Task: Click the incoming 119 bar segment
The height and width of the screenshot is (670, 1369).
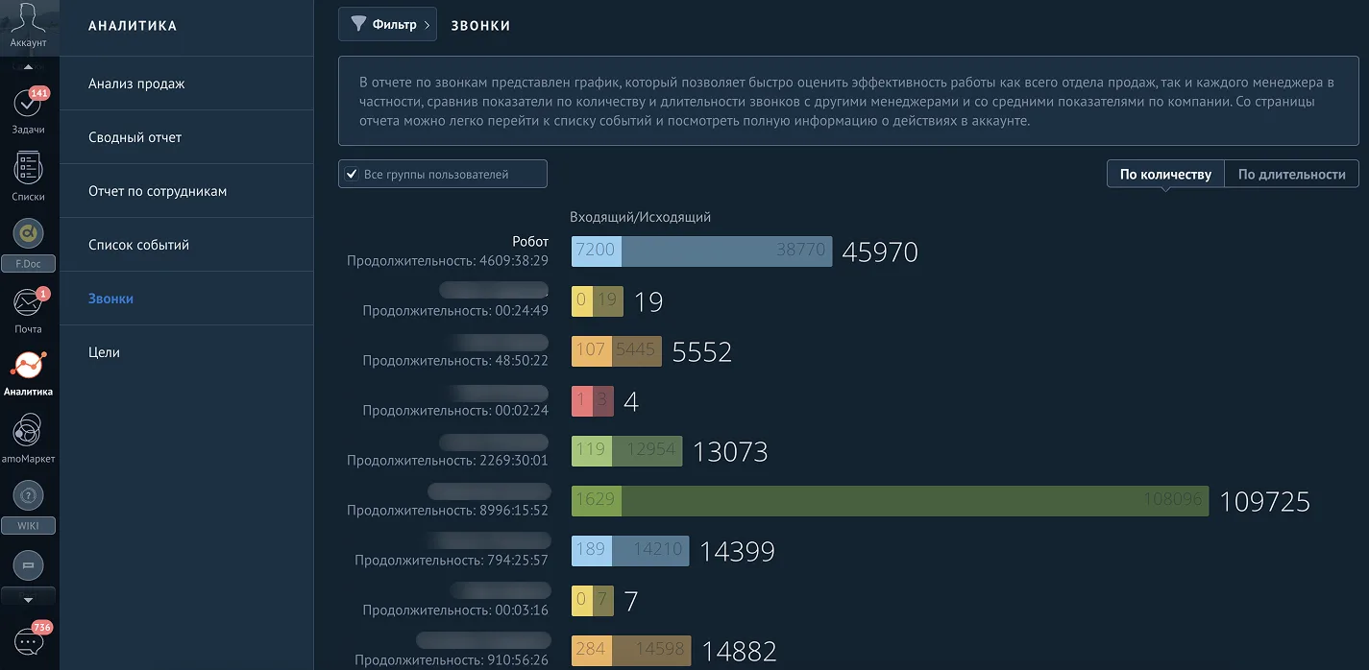Action: point(593,451)
